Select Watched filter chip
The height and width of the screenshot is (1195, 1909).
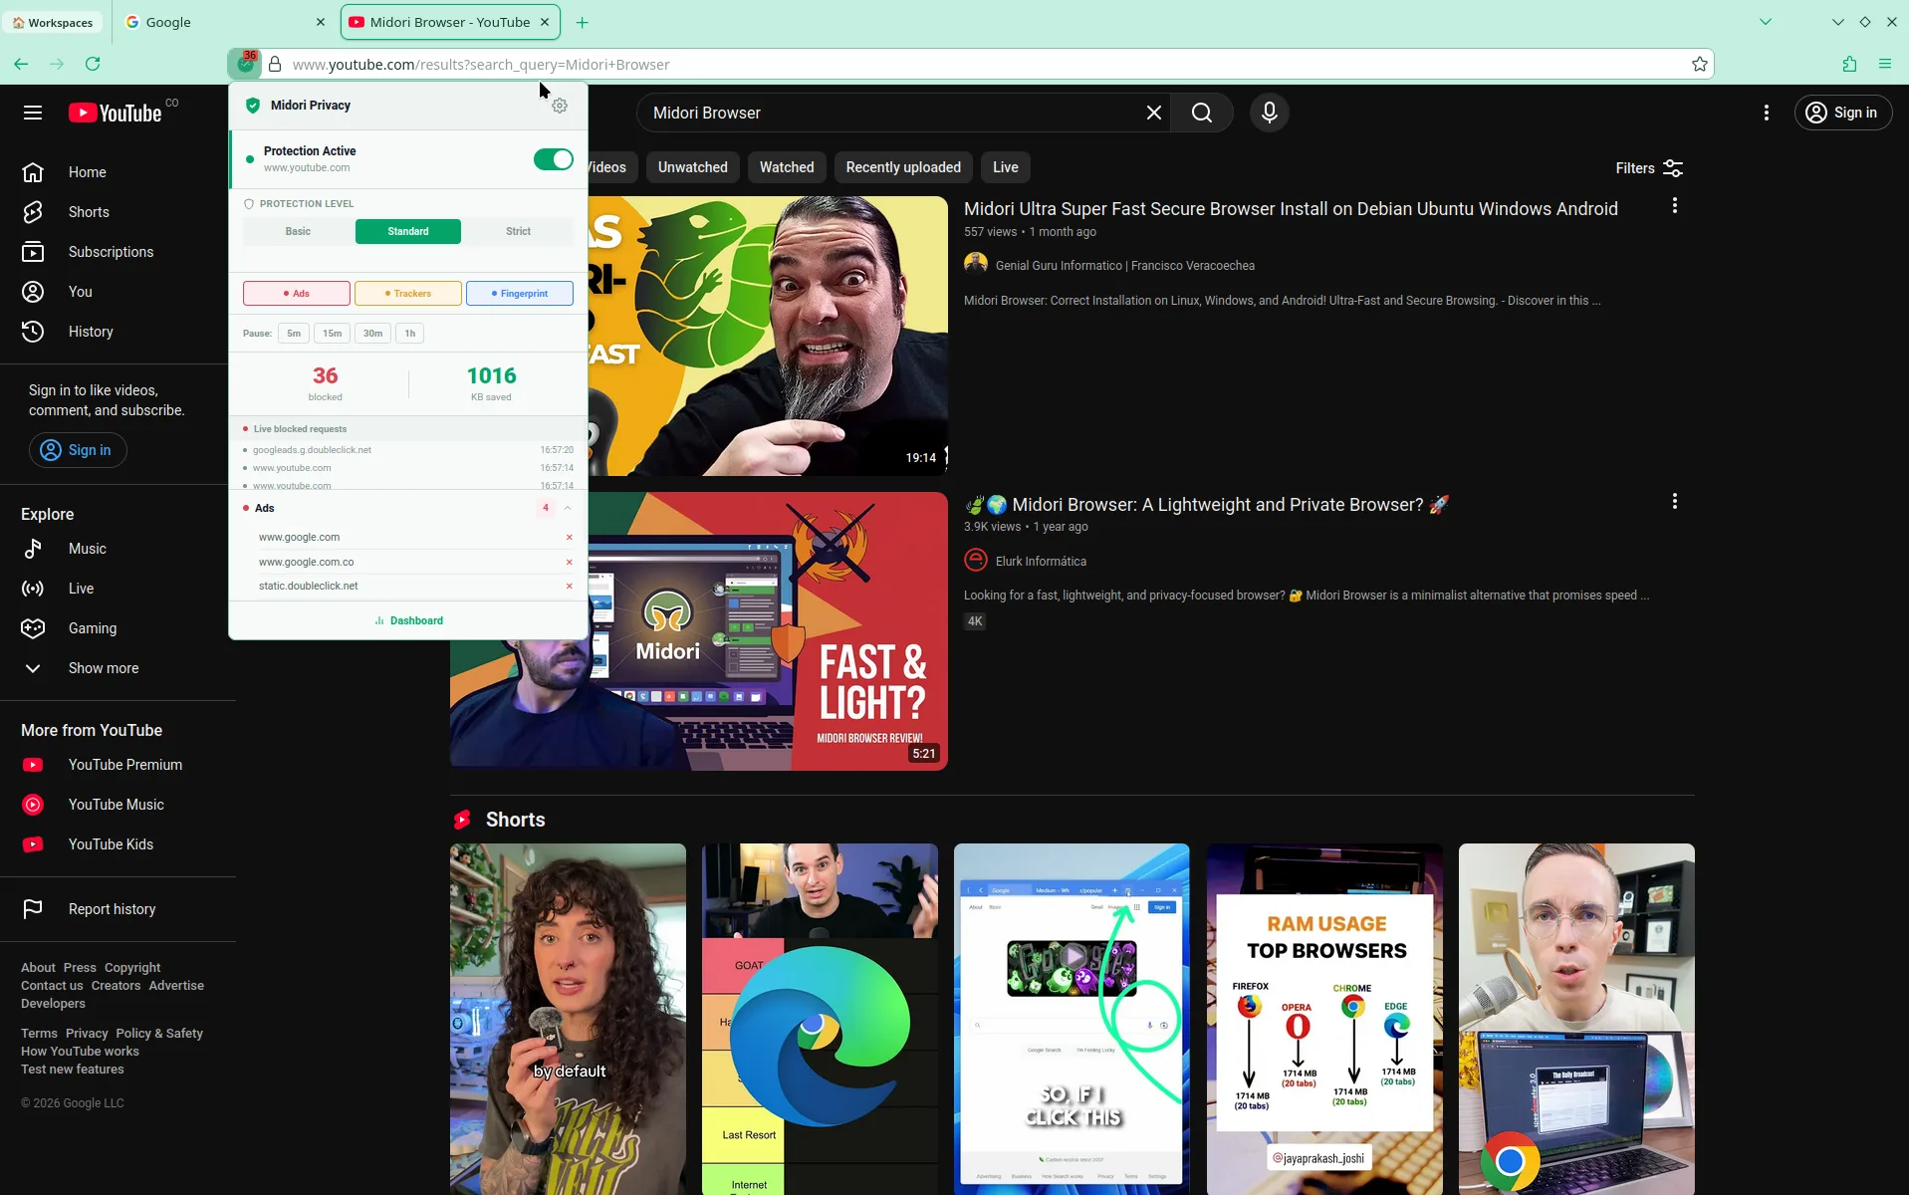tap(787, 167)
